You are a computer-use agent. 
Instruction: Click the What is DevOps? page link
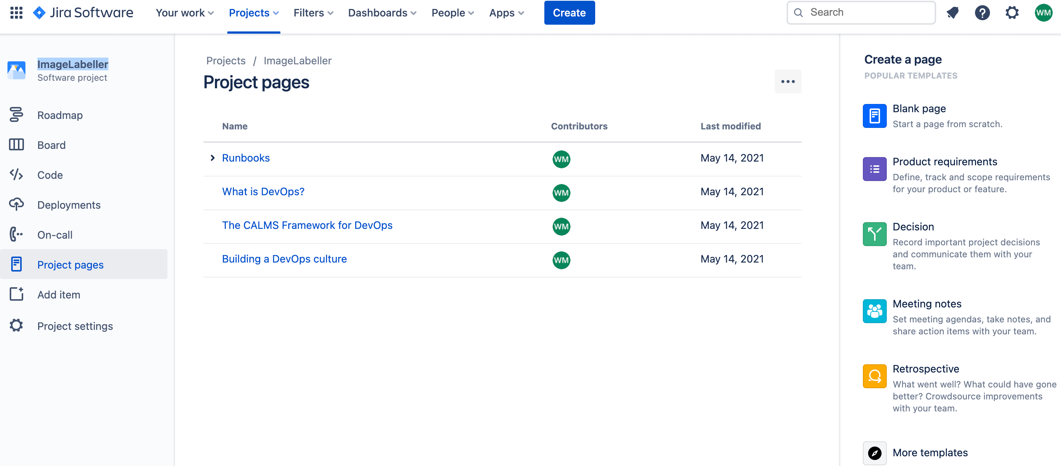pyautogui.click(x=262, y=192)
